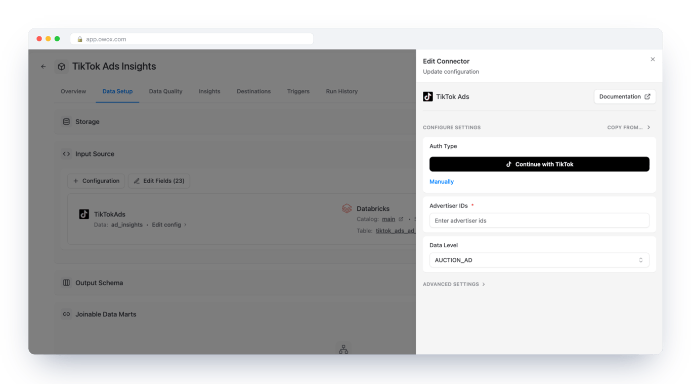Click the TikTokAds logo in the configuration card
691x384 pixels.
point(84,214)
